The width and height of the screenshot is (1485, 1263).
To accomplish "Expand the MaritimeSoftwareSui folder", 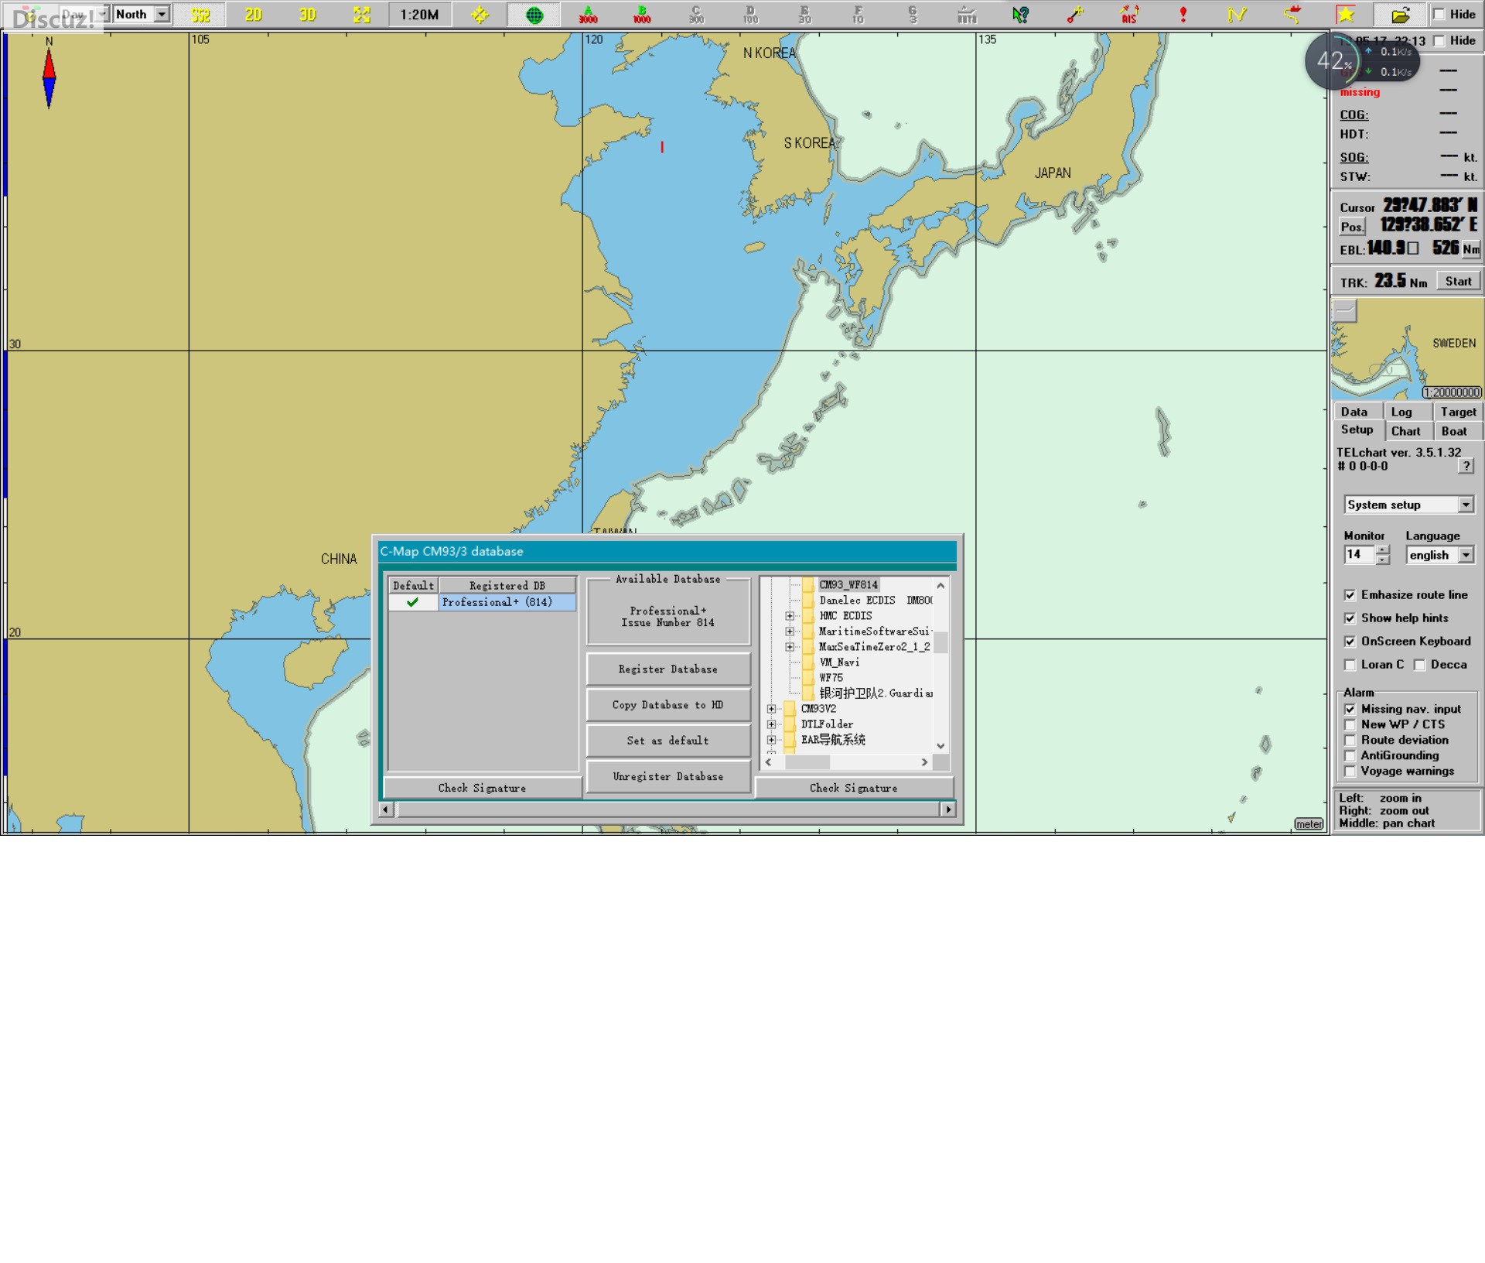I will [790, 631].
